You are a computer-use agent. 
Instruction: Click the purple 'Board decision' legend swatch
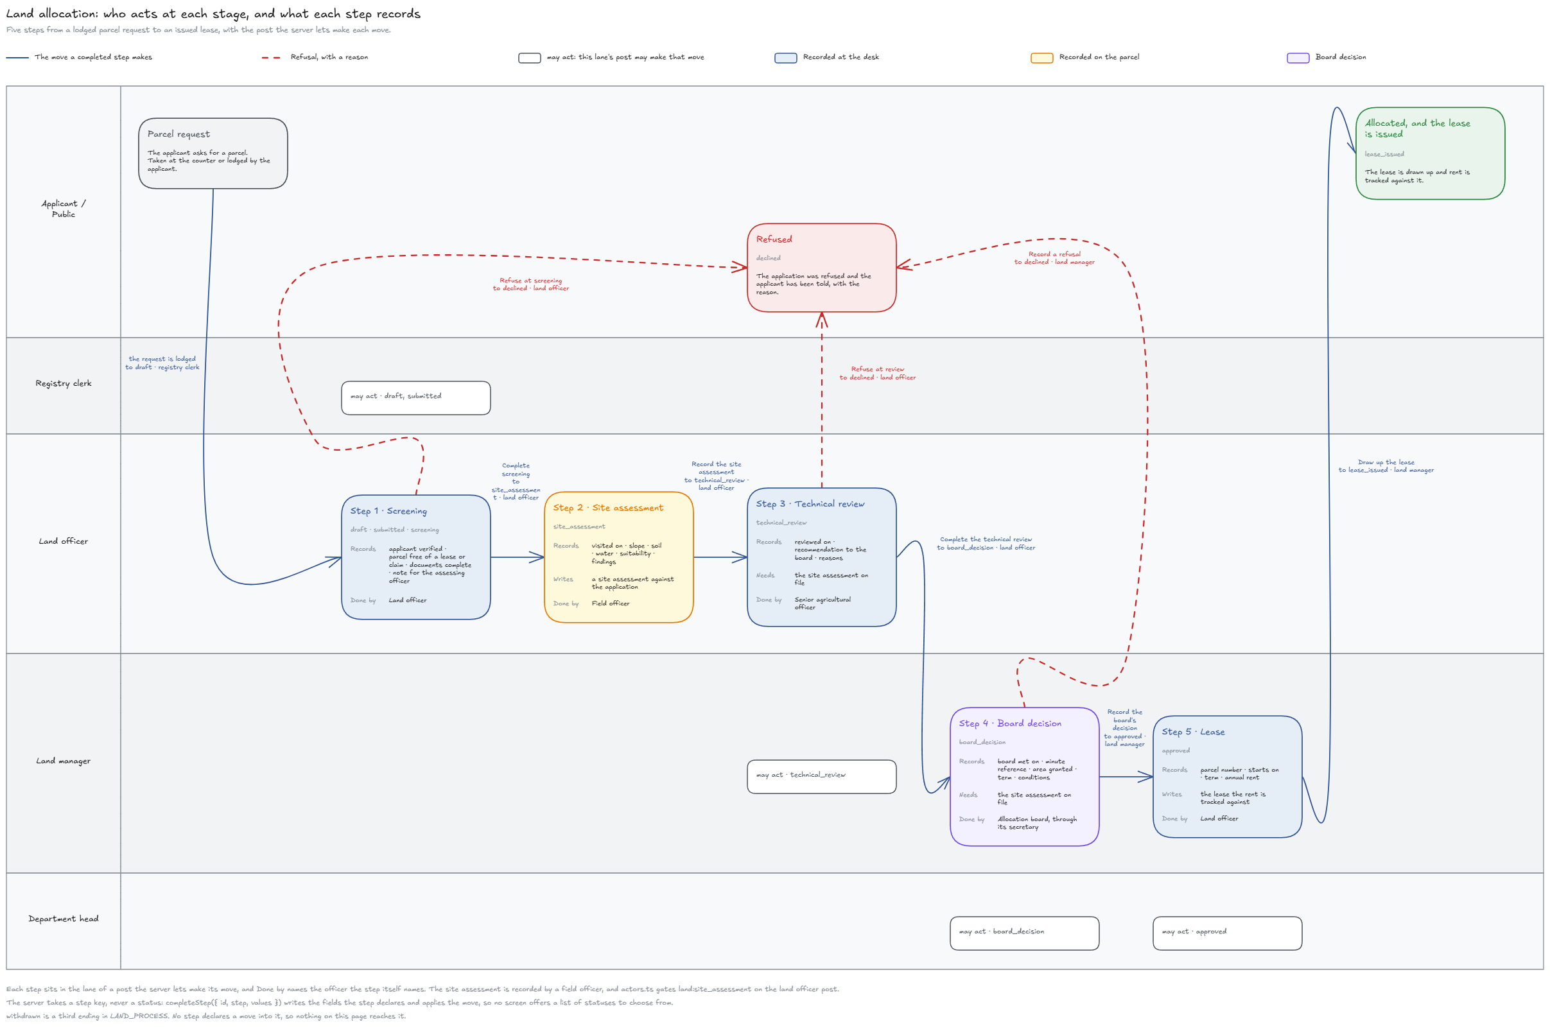(x=1298, y=58)
